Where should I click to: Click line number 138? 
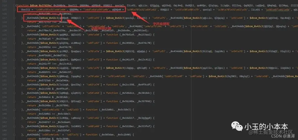pyautogui.click(x=4, y=105)
